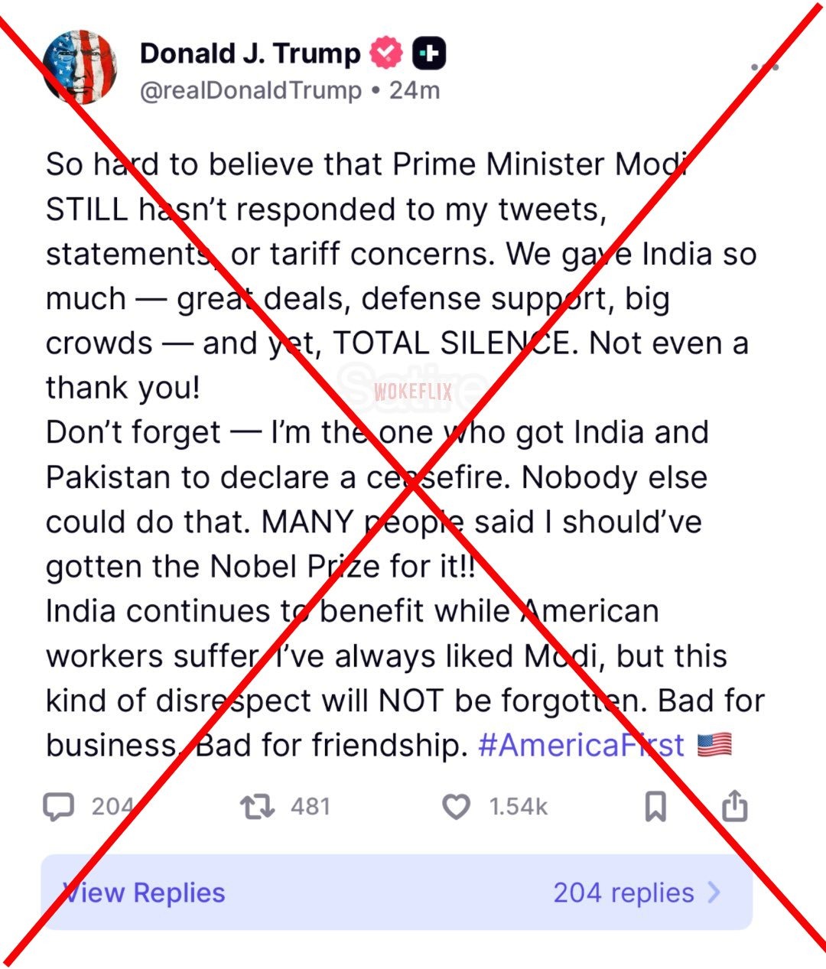
Task: Click the View Replies button
Action: point(144,893)
